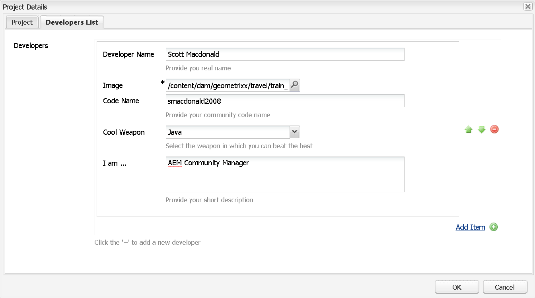Screen dimensions: 535x298
Task: Click the Image path input field
Action: [x=228, y=85]
